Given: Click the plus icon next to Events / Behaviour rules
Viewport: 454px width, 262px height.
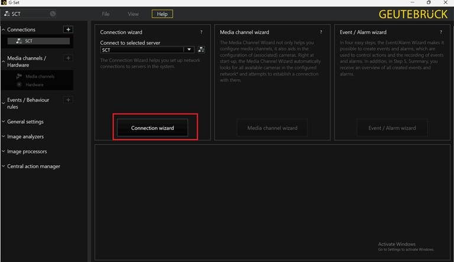Looking at the screenshot, I should click(x=68, y=100).
